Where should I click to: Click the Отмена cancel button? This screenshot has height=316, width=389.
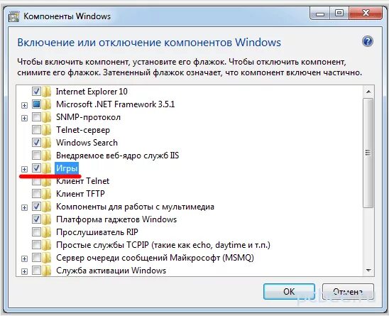click(x=348, y=291)
